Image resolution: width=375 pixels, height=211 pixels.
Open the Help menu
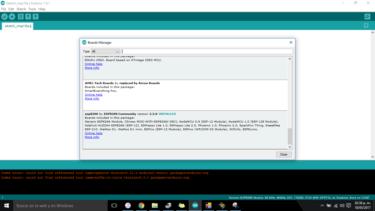pyautogui.click(x=42, y=9)
